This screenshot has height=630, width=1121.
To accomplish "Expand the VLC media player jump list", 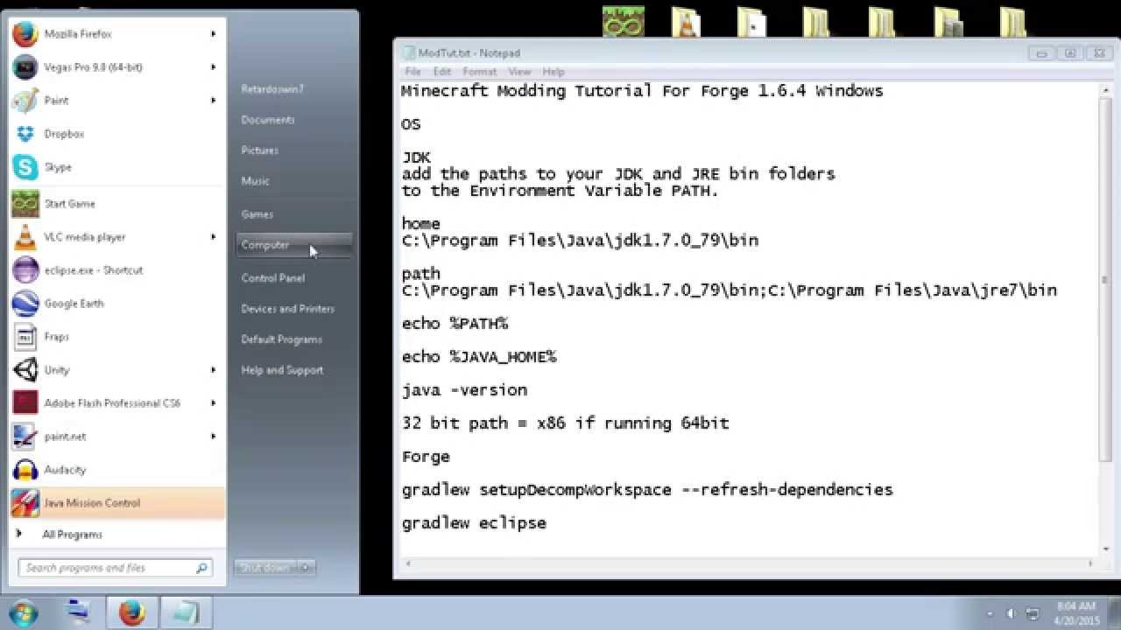I will point(213,237).
